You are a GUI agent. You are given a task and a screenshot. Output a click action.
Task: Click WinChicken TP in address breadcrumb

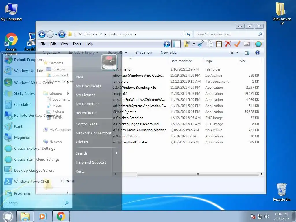[90, 34]
